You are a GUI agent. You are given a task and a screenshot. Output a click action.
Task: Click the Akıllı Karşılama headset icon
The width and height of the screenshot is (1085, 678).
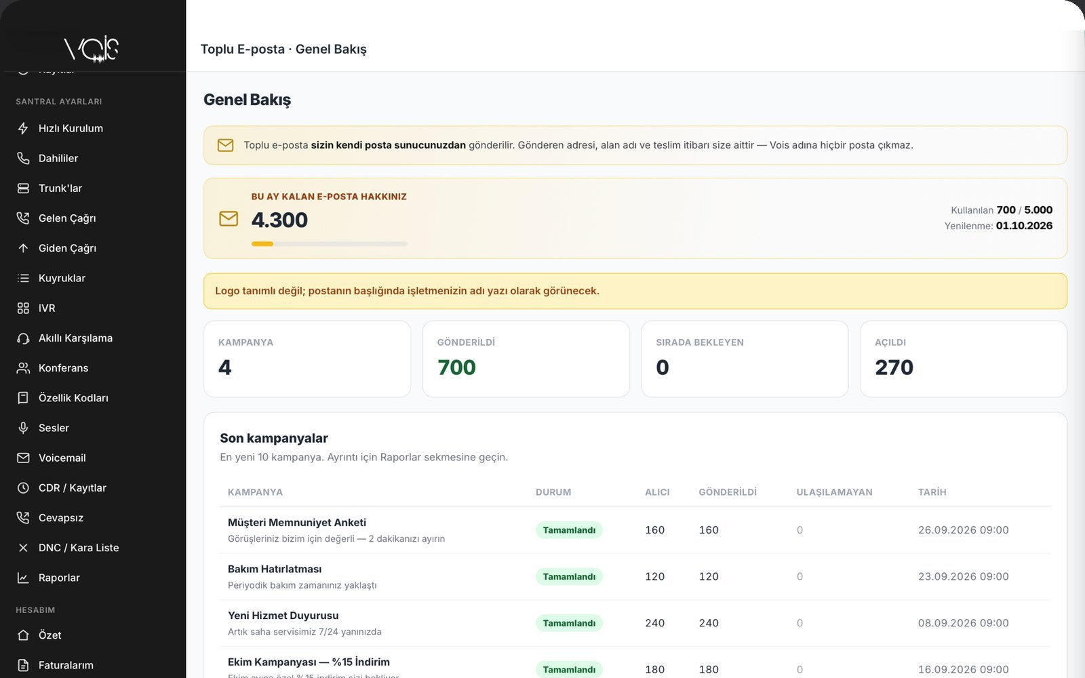23,338
